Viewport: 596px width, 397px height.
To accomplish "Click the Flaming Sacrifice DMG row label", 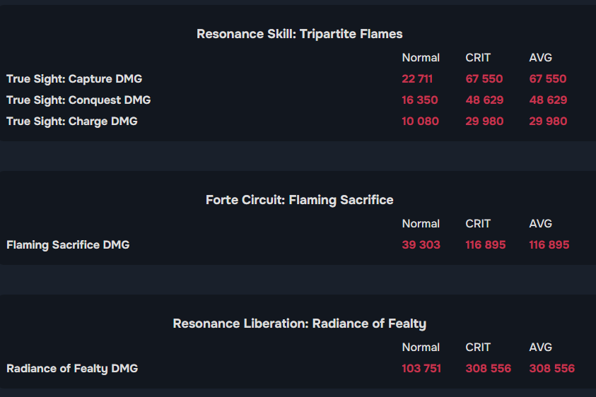I will click(x=68, y=245).
